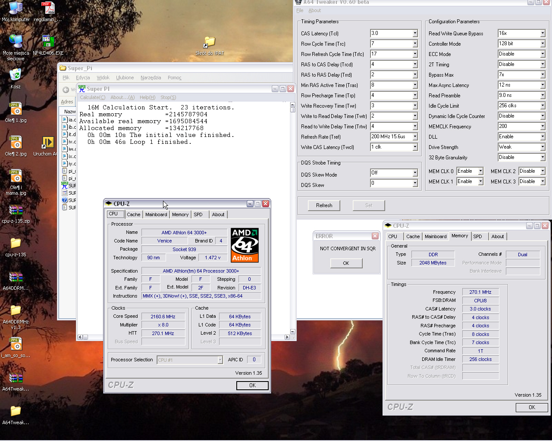Click the Core Speed value 2160.6 MHz
This screenshot has width=552, height=441.
pos(163,317)
